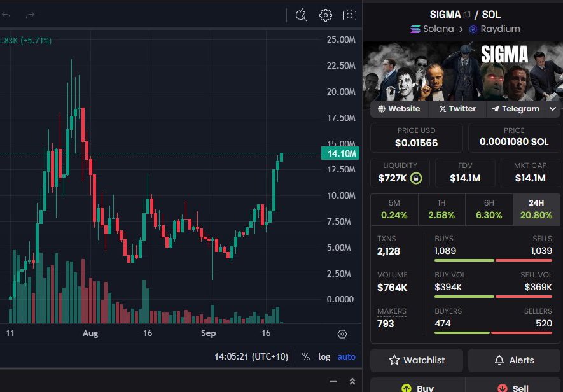Click the Raydium DEX logo
Viewport: 563px width, 392px height.
tap(473, 29)
